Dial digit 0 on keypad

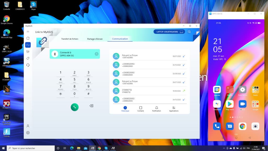point(75,94)
